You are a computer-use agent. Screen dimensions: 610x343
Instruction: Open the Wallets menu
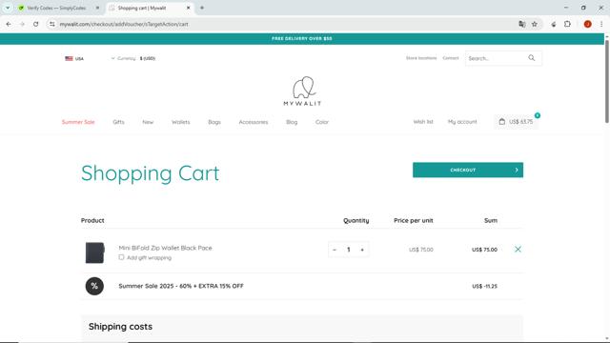181,122
